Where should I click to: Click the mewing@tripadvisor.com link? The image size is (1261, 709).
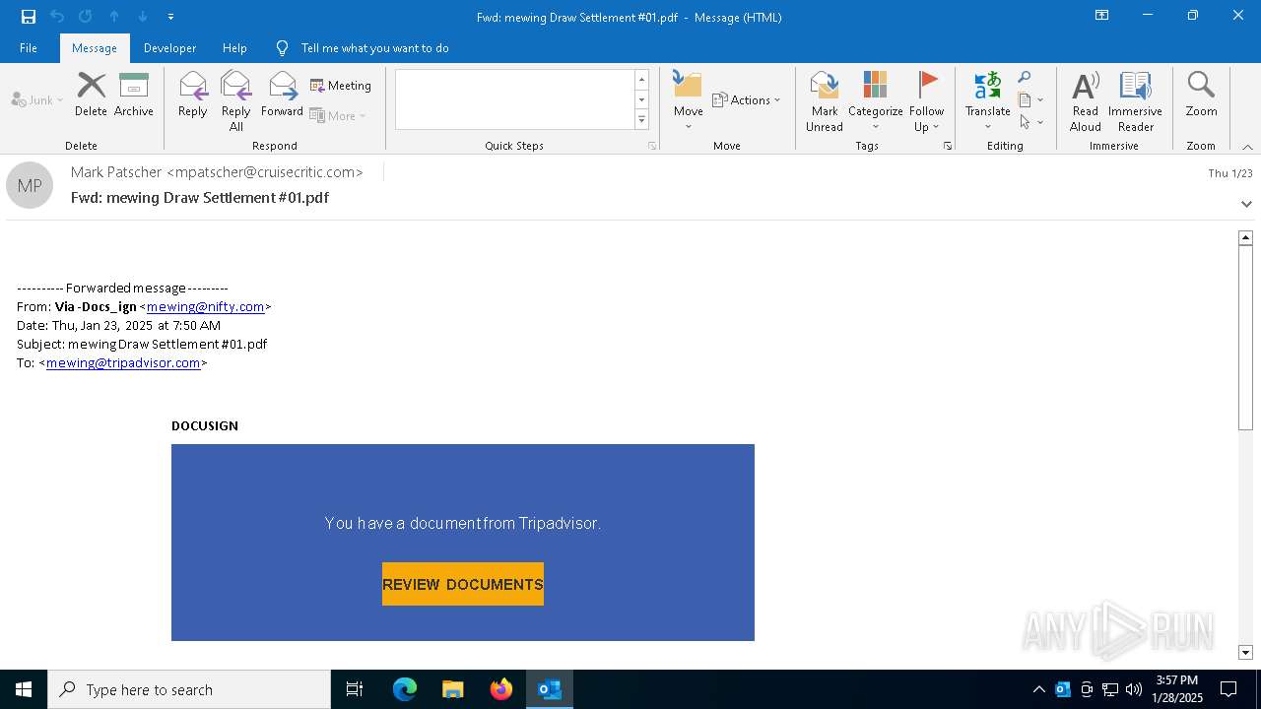pyautogui.click(x=123, y=362)
